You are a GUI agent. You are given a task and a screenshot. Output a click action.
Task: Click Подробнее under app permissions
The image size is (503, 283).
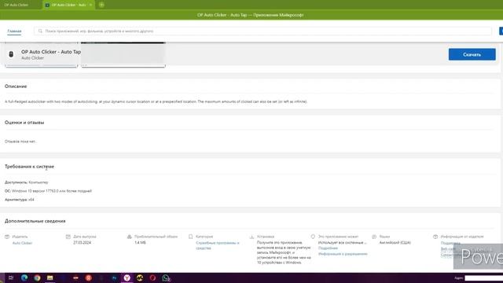click(328, 248)
